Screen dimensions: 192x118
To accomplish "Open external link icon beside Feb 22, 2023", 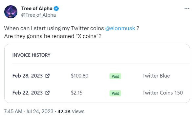I will coord(47,93).
